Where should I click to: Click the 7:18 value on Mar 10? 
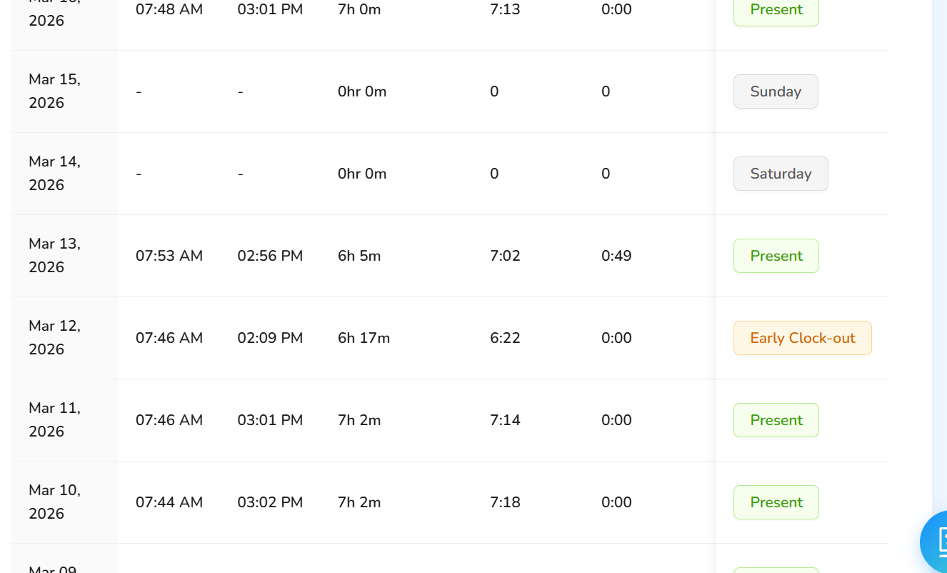[x=505, y=502]
